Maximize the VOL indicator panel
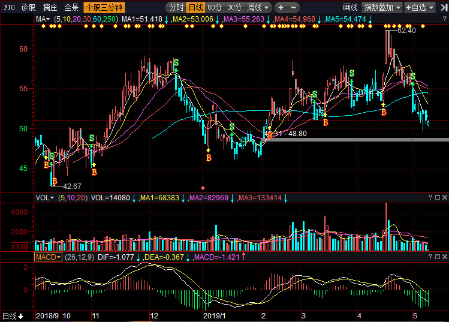Screen dimensions: 449x322 click(438, 197)
